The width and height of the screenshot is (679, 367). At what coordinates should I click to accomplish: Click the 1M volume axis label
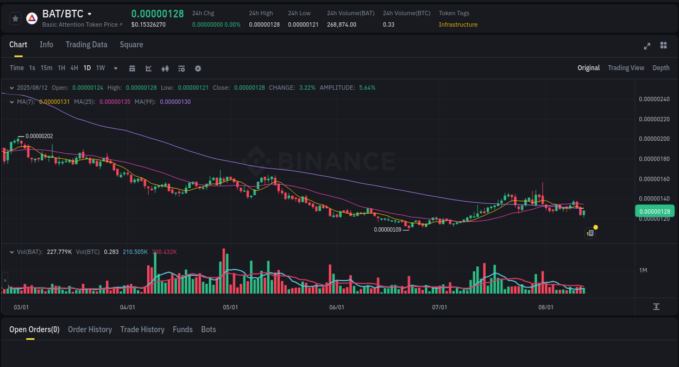[643, 270]
